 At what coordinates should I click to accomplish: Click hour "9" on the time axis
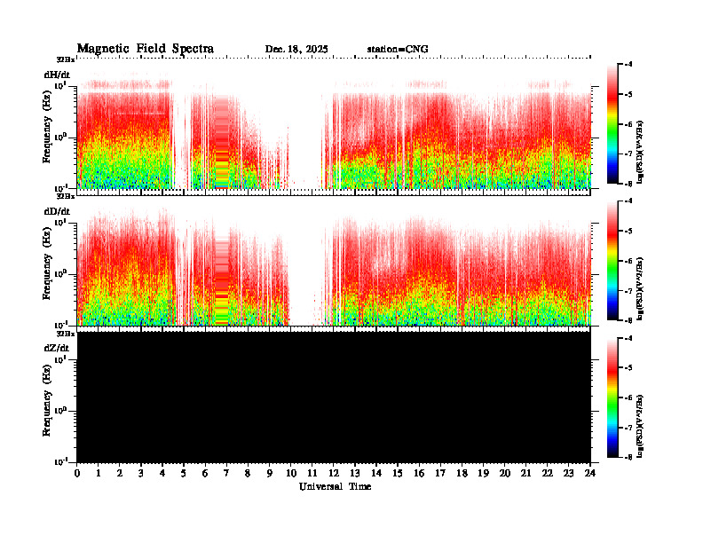point(270,473)
